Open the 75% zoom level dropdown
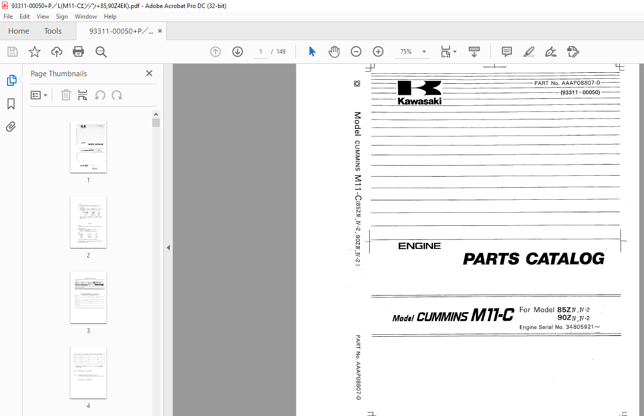 point(424,52)
